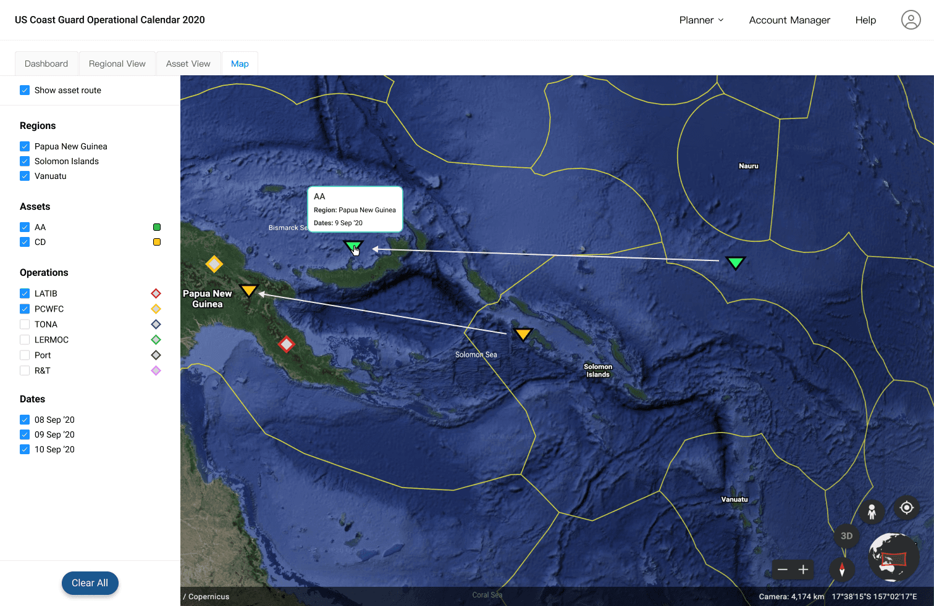
Task: Switch to the Regional View tab
Action: 117,64
